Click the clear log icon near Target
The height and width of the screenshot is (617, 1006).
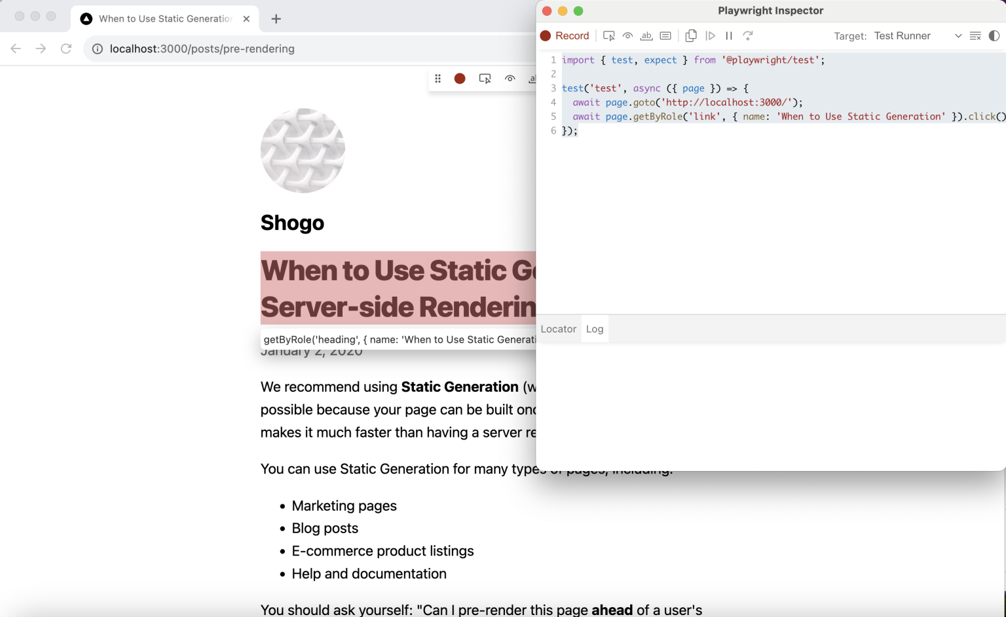975,36
